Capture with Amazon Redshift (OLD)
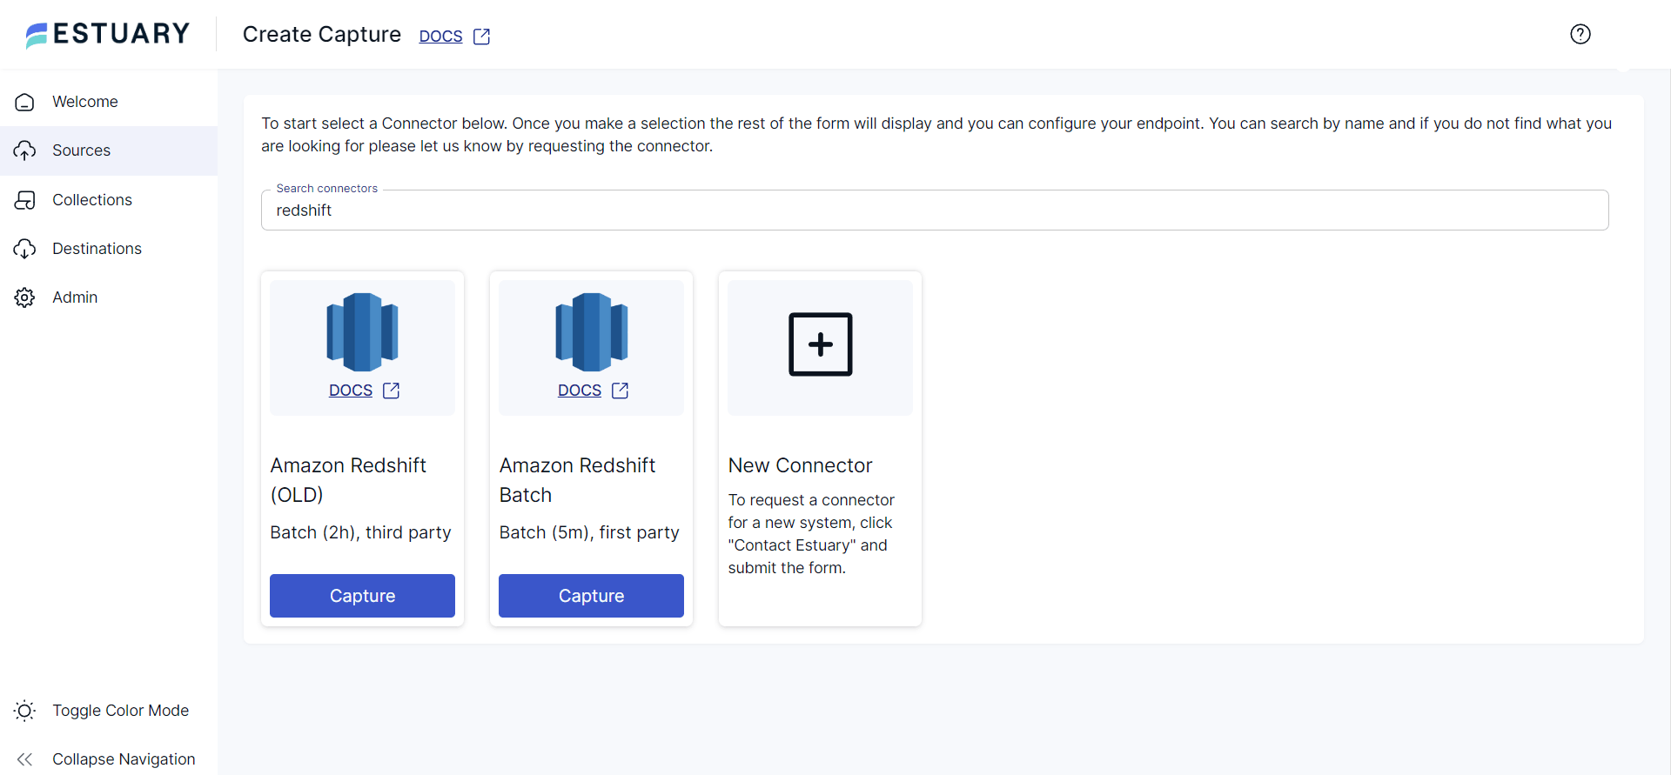This screenshot has height=775, width=1671. (362, 596)
